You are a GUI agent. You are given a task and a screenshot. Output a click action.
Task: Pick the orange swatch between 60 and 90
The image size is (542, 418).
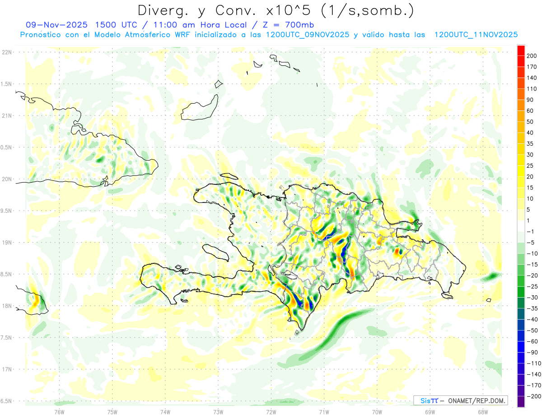click(x=521, y=105)
